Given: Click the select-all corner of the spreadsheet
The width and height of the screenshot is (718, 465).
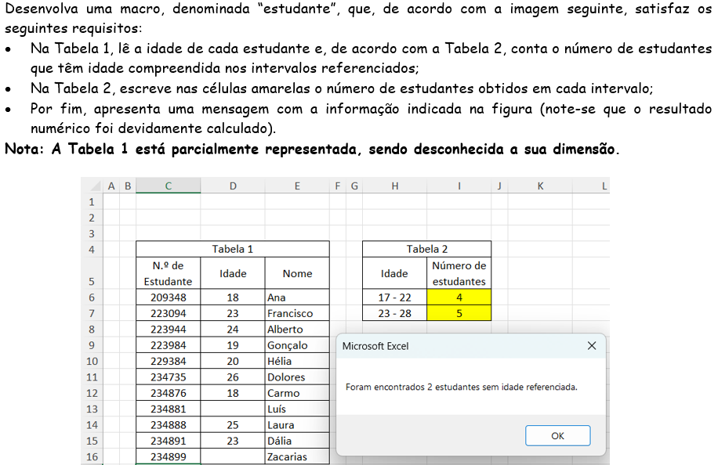Looking at the screenshot, I should coord(91,186).
